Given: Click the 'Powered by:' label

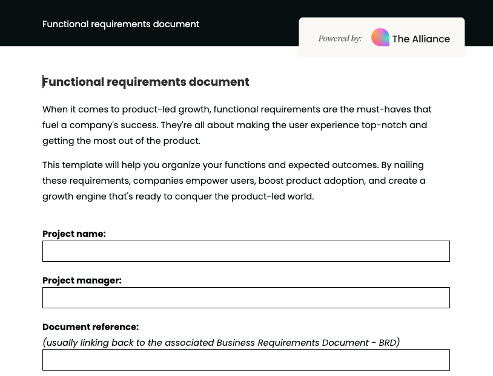Looking at the screenshot, I should pyautogui.click(x=340, y=38).
